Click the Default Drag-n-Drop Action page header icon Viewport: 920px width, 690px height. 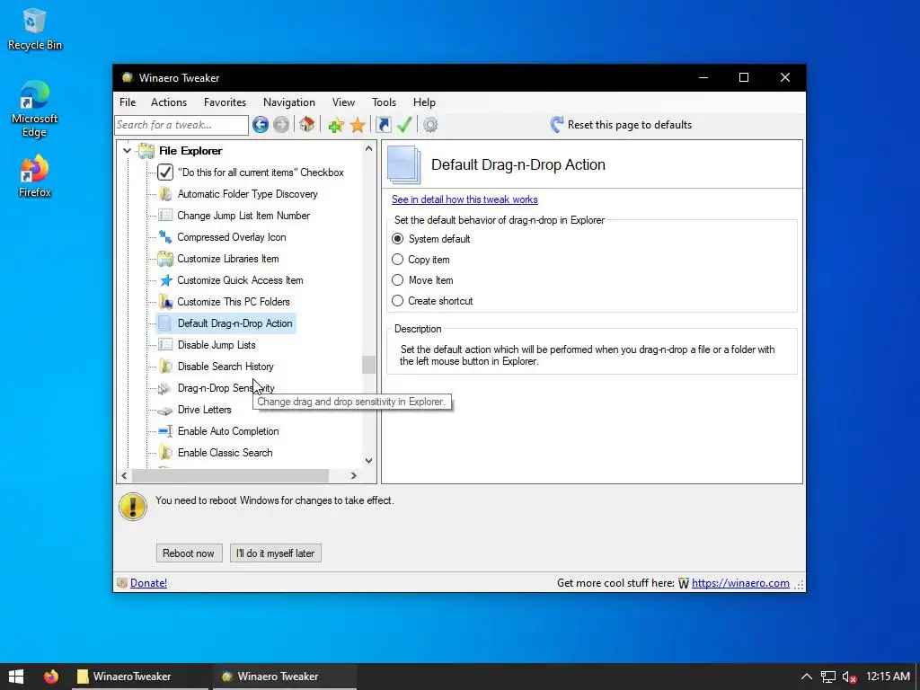click(x=404, y=165)
